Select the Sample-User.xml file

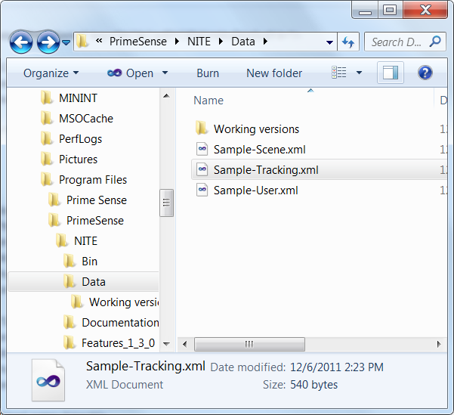tap(255, 190)
